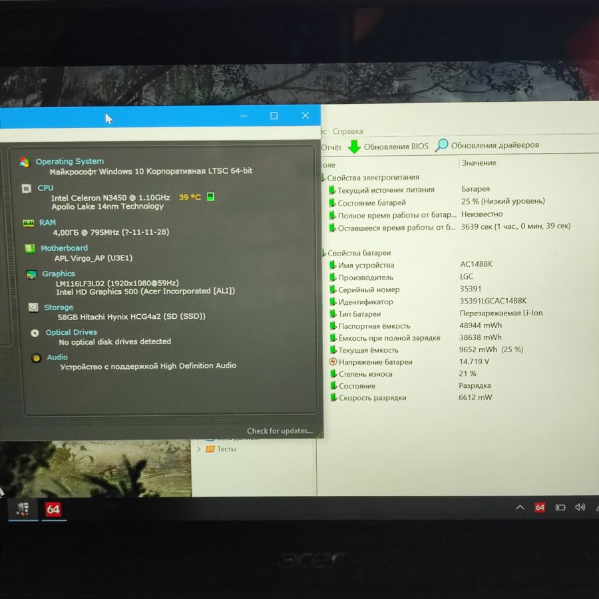The width and height of the screenshot is (599, 599).
Task: Click Обновления драйверов magnifier button
Action: pos(487,145)
